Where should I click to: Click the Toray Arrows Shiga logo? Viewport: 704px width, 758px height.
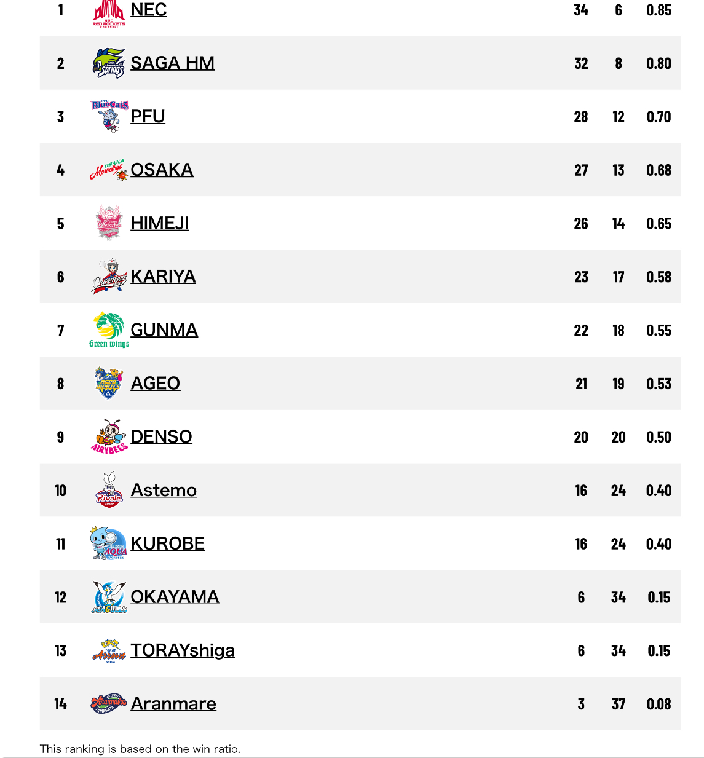[109, 651]
